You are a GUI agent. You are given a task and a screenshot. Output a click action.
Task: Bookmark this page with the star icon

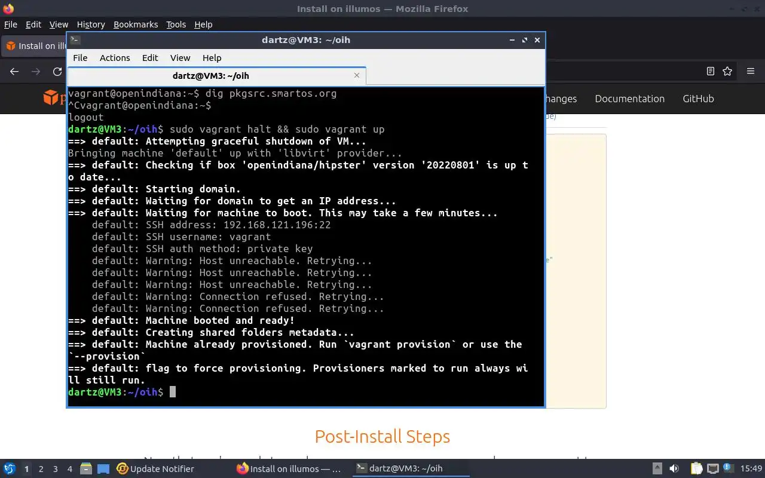[727, 71]
